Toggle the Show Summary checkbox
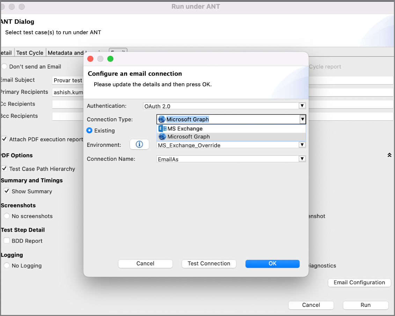Image resolution: width=395 pixels, height=316 pixels. point(7,191)
